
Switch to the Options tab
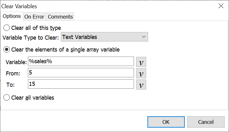tap(12, 16)
